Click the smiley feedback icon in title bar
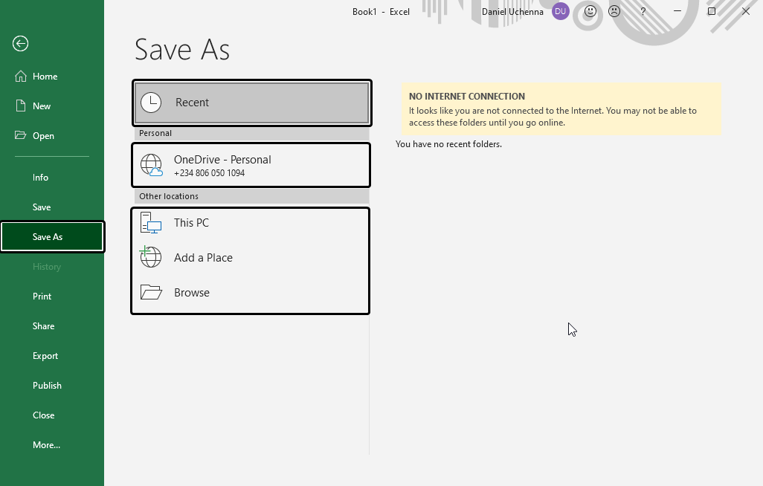 (x=588, y=11)
